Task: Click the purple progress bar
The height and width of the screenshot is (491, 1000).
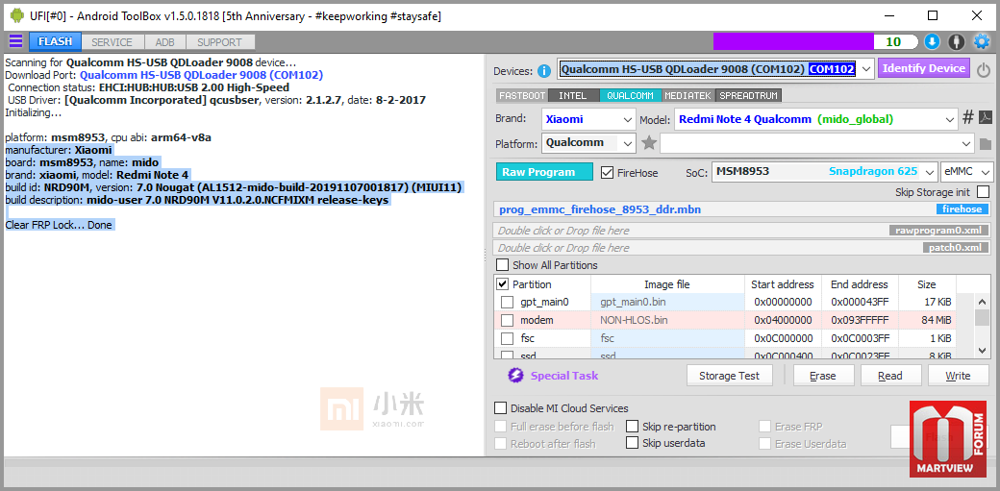Action: pyautogui.click(x=793, y=42)
